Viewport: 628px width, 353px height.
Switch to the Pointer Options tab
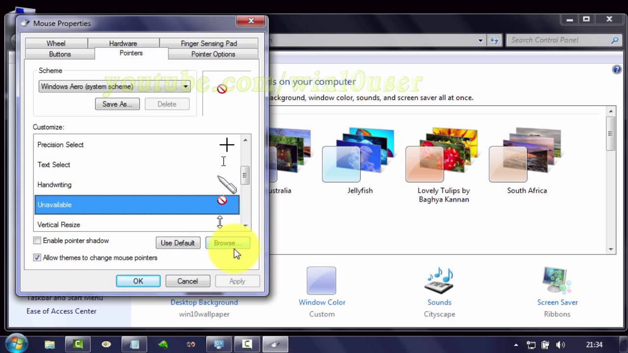pos(212,54)
